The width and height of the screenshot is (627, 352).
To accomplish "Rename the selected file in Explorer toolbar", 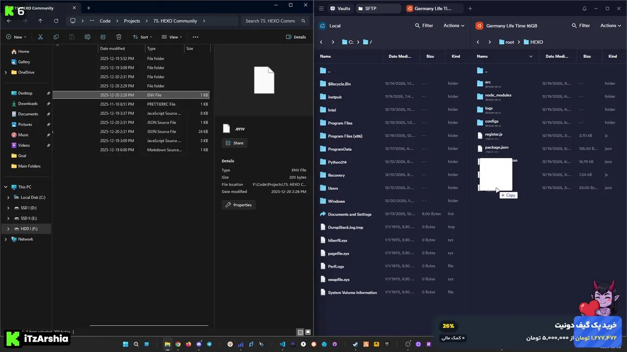I will (87, 37).
